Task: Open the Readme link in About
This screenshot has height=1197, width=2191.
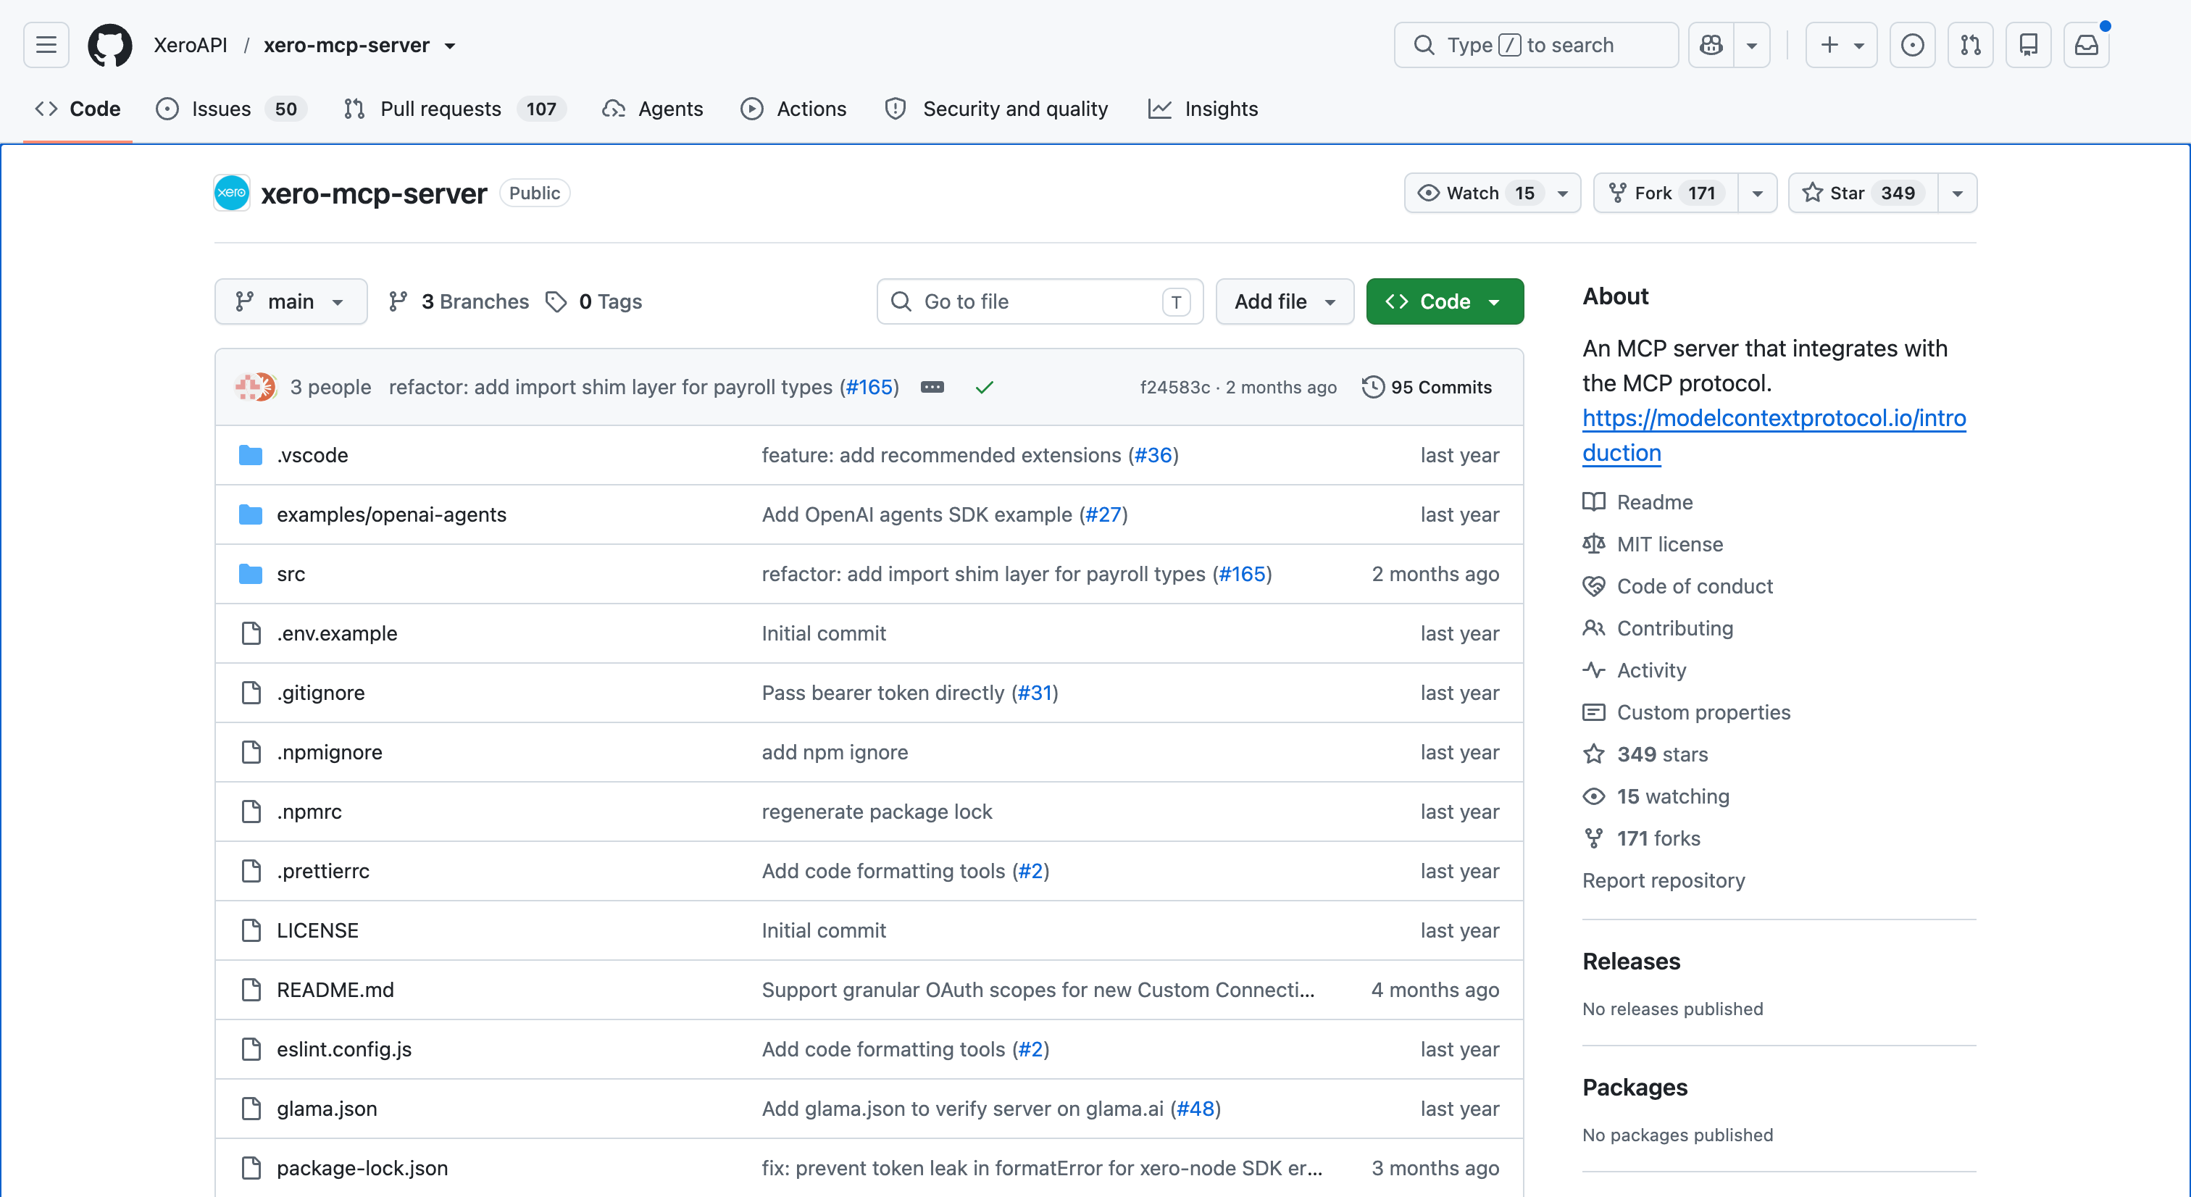Action: pos(1638,502)
